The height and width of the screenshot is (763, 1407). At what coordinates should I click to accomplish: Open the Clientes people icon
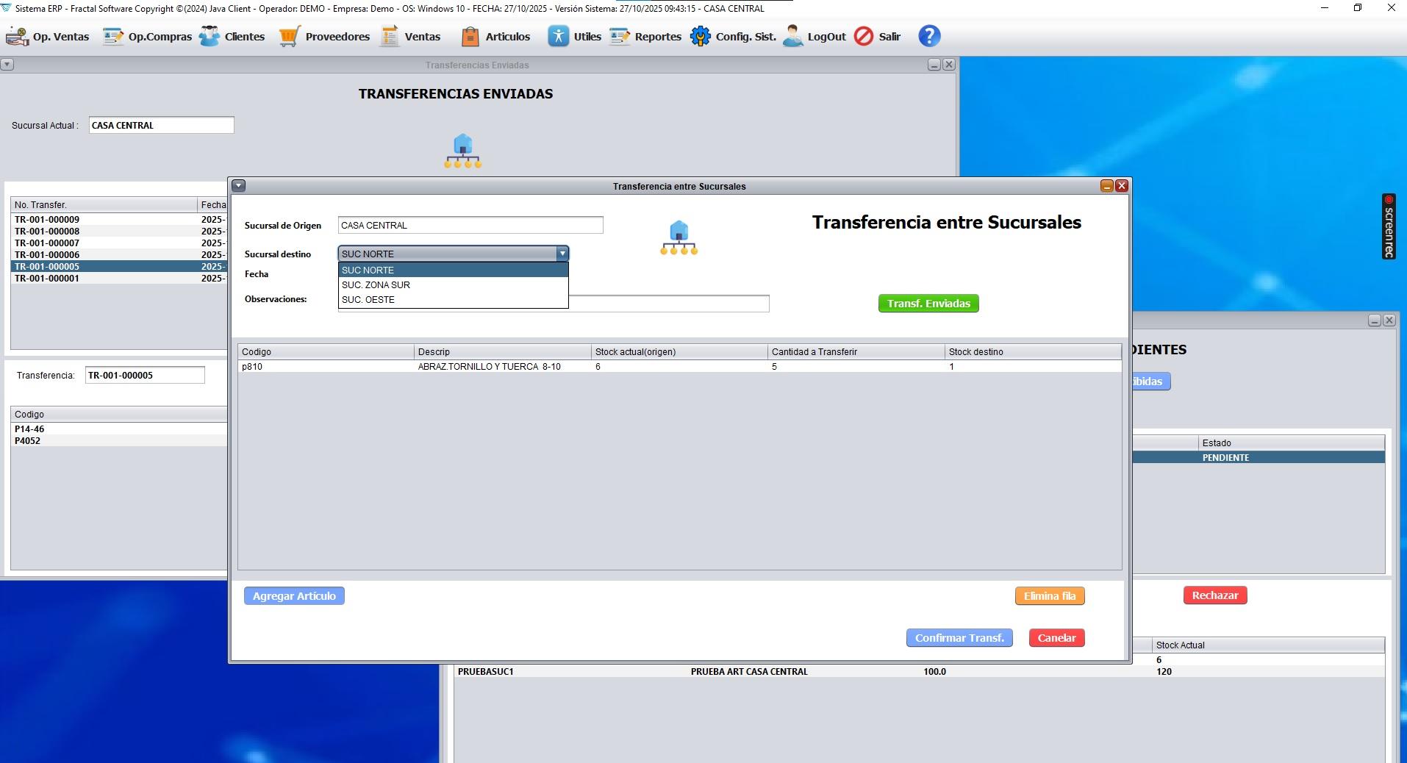click(210, 36)
